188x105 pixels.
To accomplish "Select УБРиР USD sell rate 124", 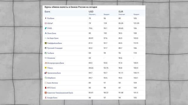I will click(105, 23).
